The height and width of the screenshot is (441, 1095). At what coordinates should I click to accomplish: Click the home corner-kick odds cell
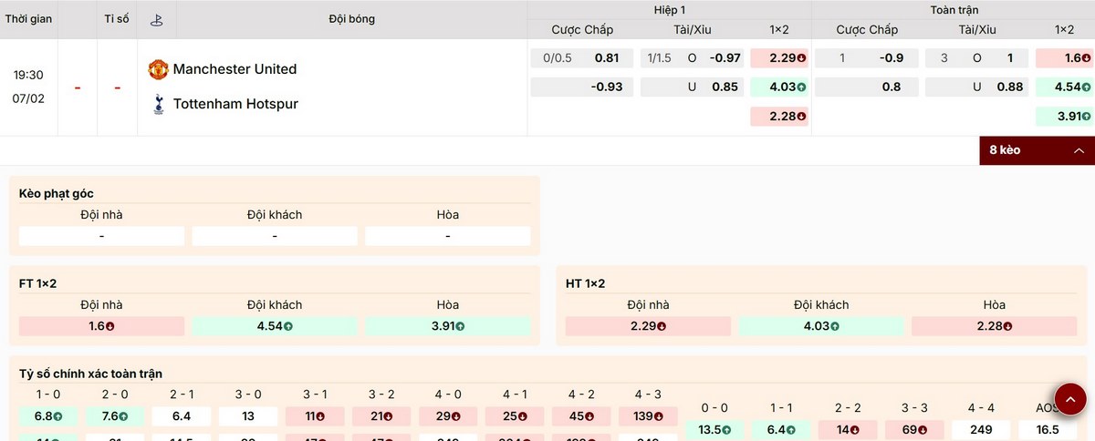pos(101,236)
